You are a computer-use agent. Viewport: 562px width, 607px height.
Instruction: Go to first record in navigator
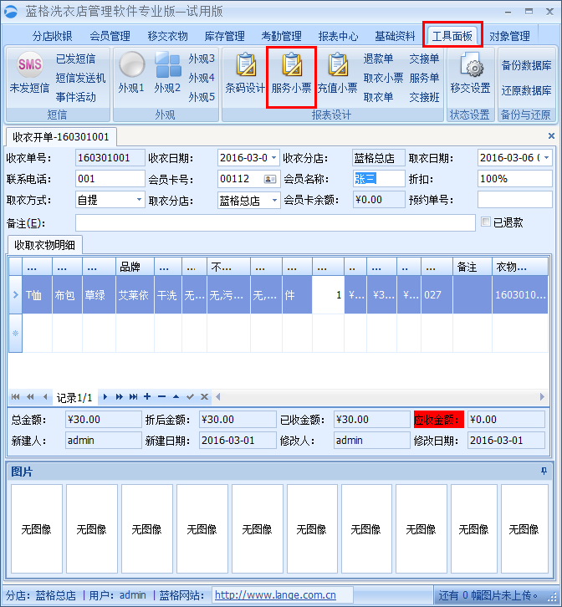tap(16, 397)
